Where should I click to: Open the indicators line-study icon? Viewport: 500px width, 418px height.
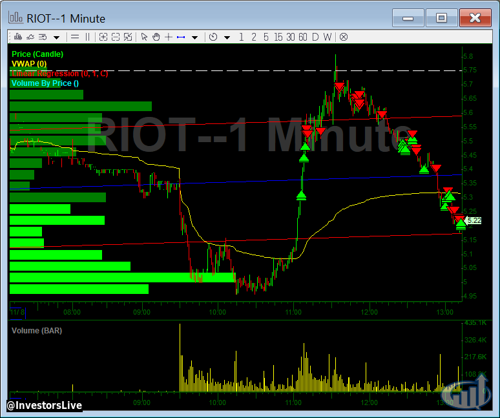30,37
